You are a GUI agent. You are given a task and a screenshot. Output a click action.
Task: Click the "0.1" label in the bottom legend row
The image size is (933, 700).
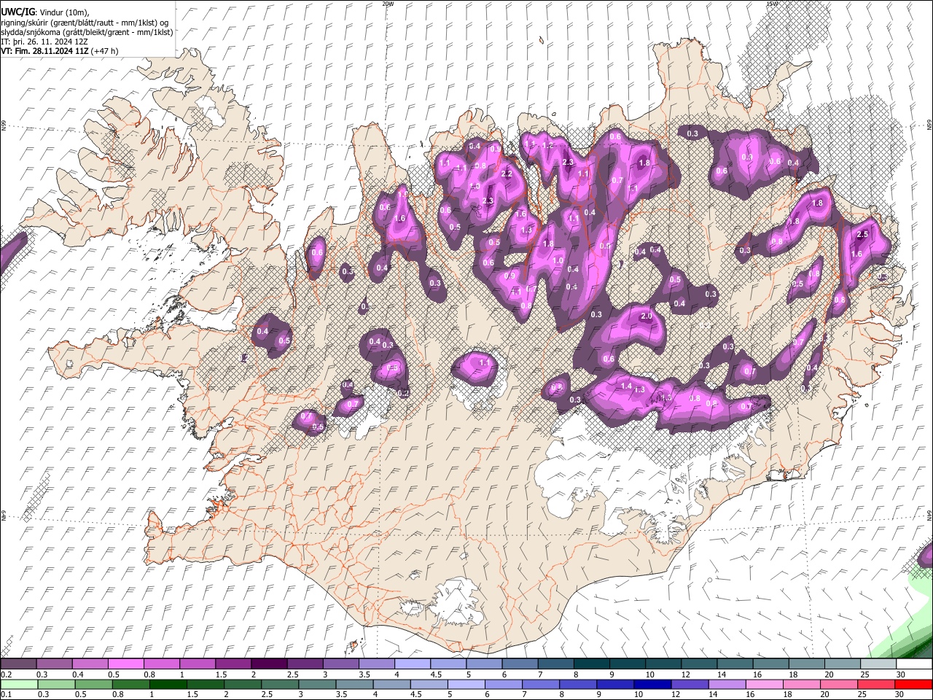pos(6,694)
